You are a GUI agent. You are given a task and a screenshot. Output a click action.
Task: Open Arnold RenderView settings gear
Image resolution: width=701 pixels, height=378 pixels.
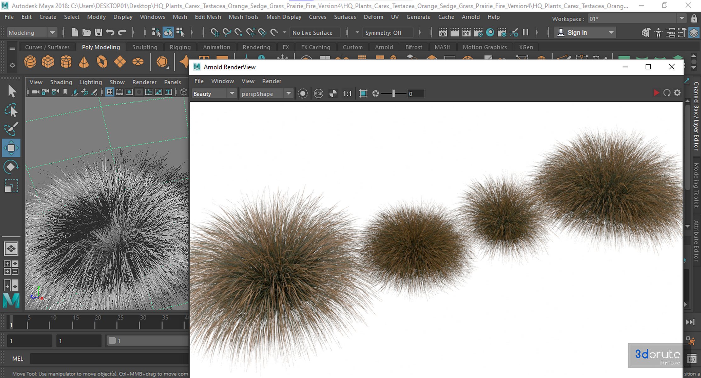click(x=677, y=93)
